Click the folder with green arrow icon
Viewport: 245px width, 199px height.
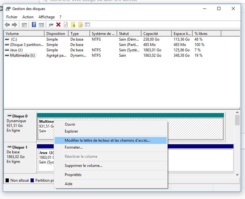73,25
